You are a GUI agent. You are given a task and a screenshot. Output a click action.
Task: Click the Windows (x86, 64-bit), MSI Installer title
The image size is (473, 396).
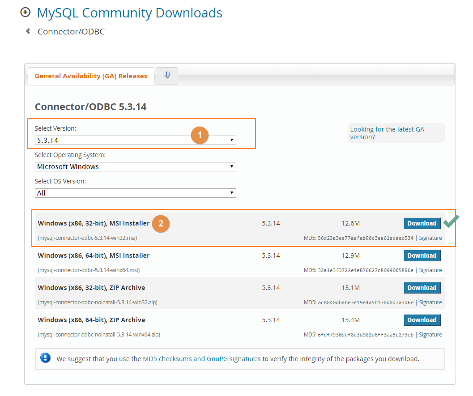tap(94, 256)
